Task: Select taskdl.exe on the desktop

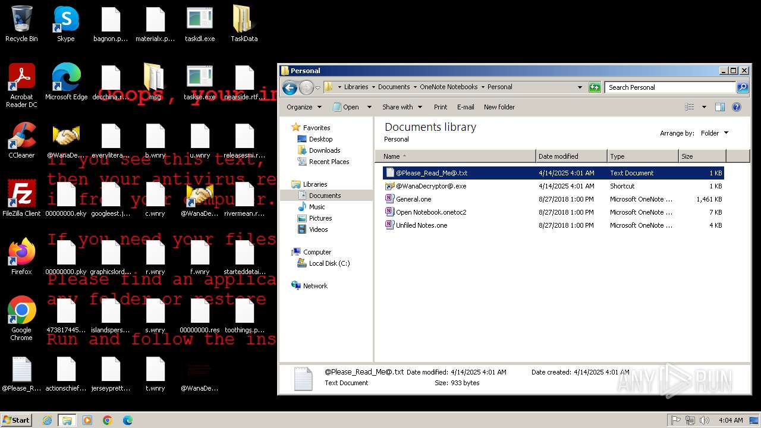Action: (x=200, y=24)
